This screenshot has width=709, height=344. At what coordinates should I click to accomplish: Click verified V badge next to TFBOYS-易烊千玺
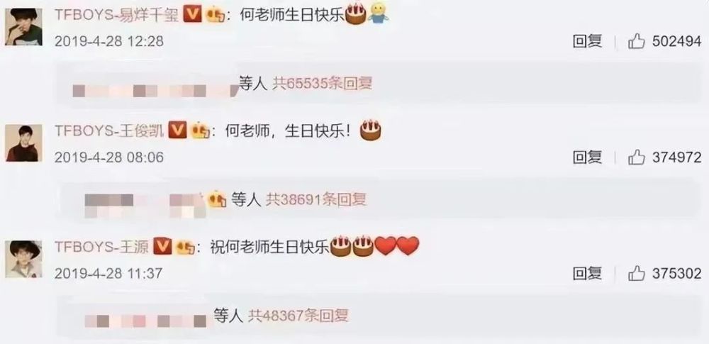click(192, 16)
